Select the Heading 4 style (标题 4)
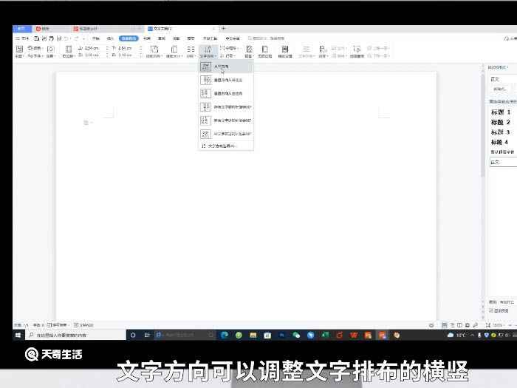Screen dimensions: 517x388 point(500,142)
